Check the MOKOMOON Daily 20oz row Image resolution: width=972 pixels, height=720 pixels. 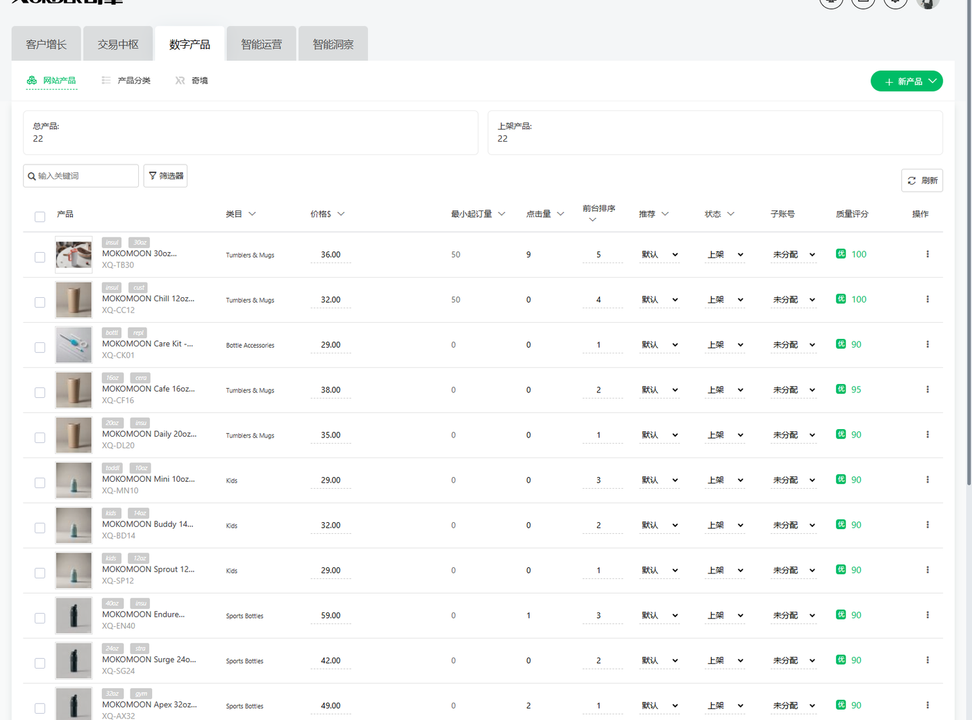(x=40, y=437)
